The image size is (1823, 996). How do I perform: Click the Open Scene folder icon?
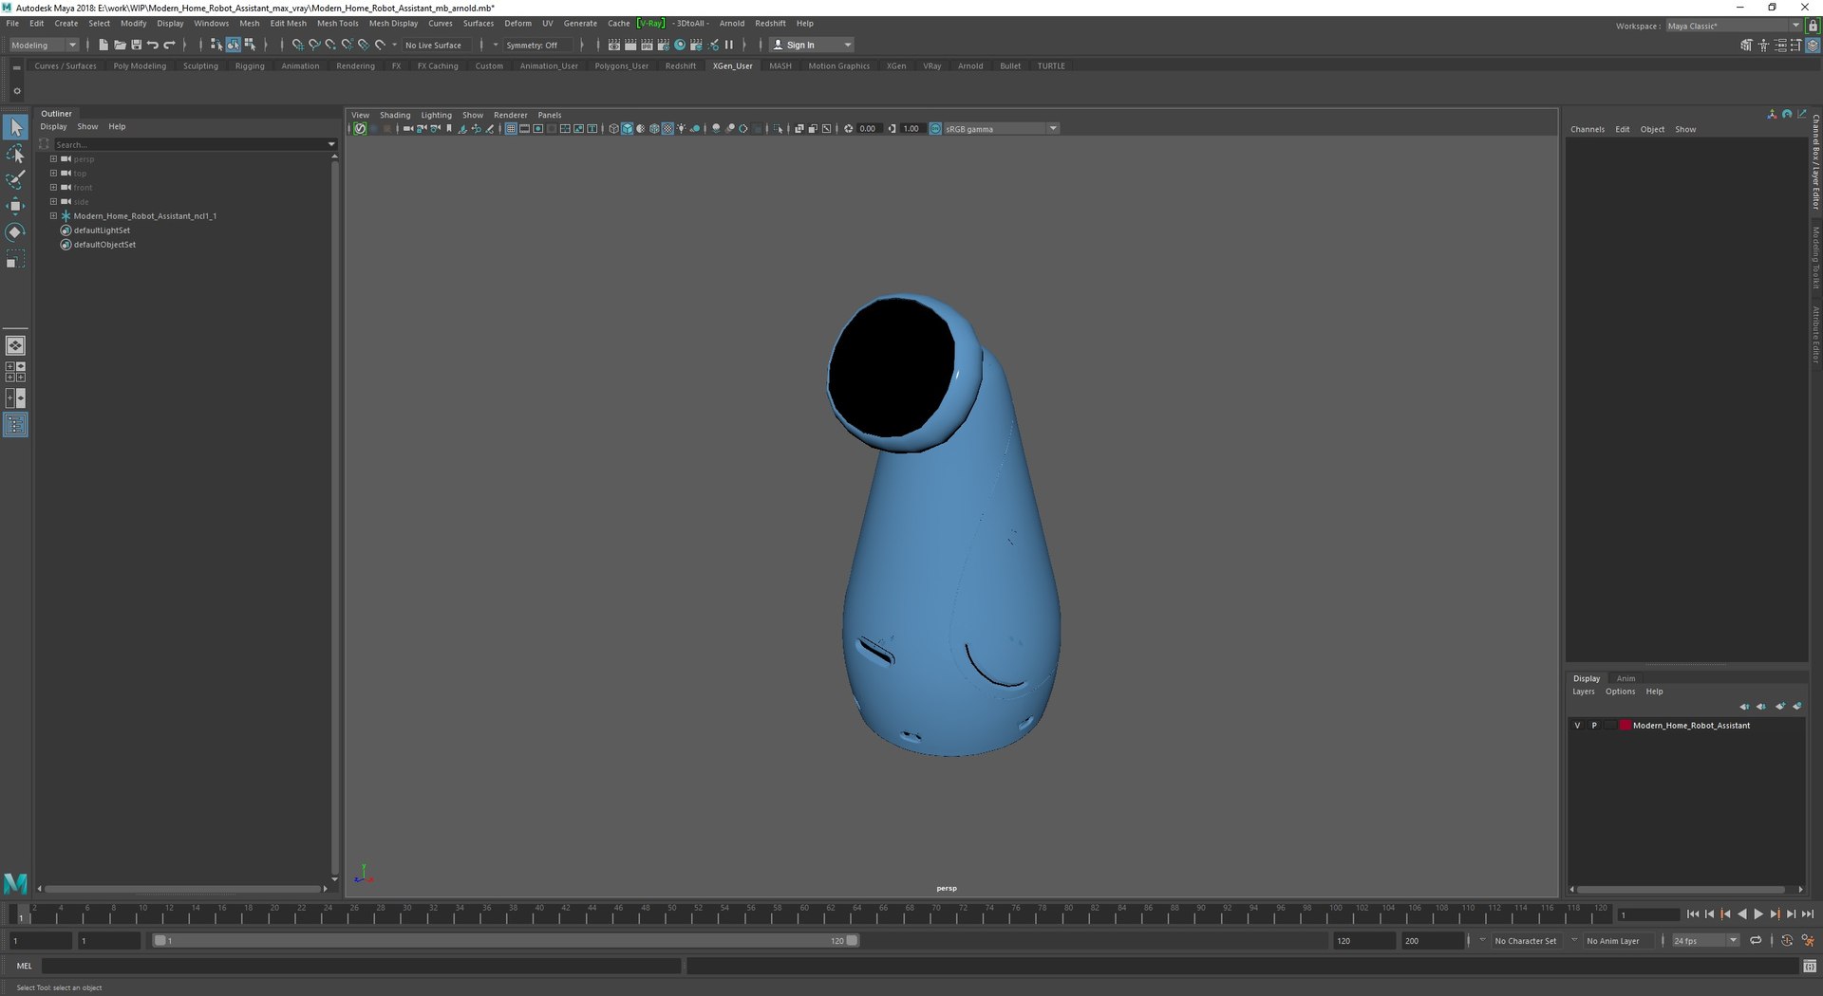[x=120, y=45]
